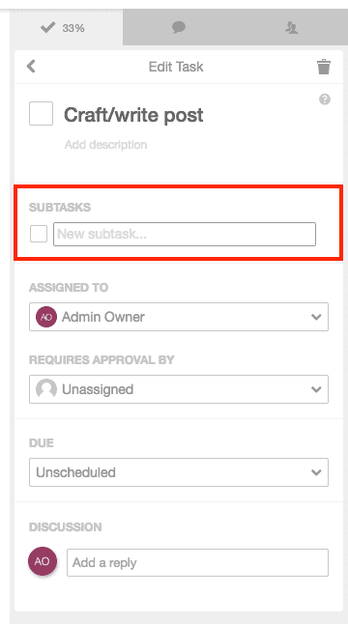The height and width of the screenshot is (624, 348).
Task: Focus the New subtask input field
Action: [185, 234]
